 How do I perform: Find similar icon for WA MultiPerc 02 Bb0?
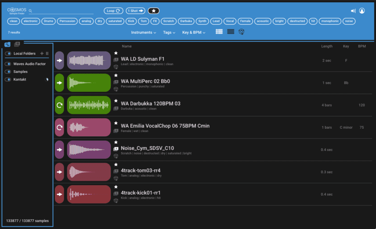tap(116, 89)
